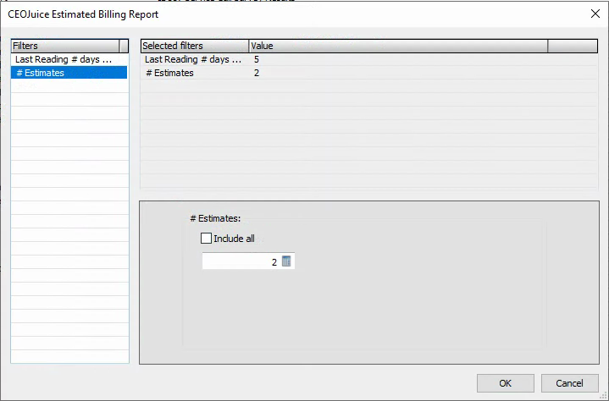Select Last Reading # days in Filters list
Image resolution: width=609 pixels, height=401 pixels.
click(69, 59)
